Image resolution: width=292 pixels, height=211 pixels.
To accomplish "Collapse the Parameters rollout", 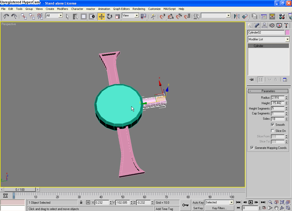I will point(268,91).
